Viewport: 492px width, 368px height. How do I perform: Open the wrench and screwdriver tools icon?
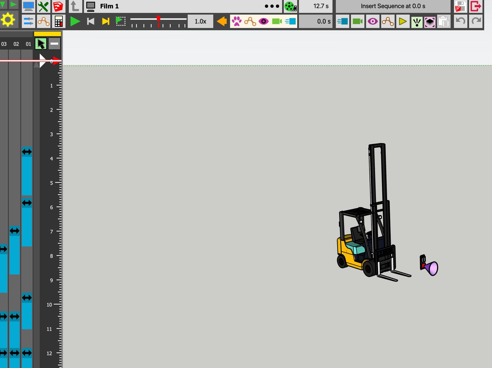pyautogui.click(x=43, y=6)
